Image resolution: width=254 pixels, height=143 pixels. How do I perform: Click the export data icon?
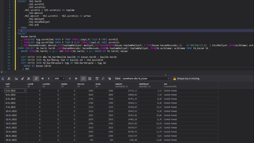click(16, 79)
